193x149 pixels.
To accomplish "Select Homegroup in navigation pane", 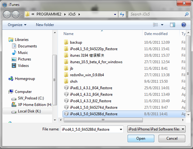I will 22,79.
